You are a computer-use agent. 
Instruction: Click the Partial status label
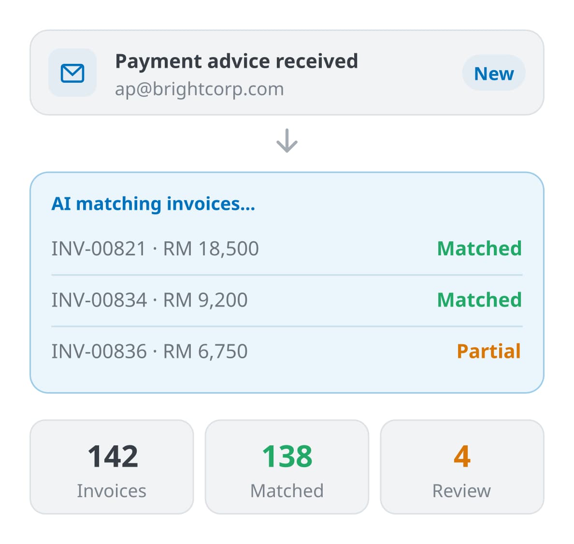click(489, 352)
